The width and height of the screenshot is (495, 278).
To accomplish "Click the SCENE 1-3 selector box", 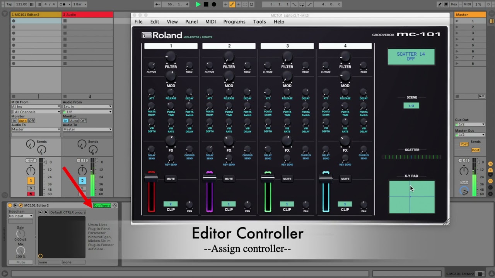I will click(411, 105).
